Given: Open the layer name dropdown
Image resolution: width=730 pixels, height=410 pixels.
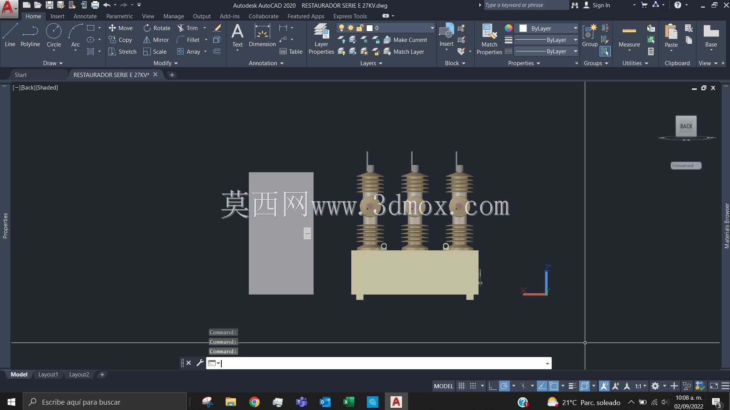Looking at the screenshot, I should pyautogui.click(x=432, y=28).
